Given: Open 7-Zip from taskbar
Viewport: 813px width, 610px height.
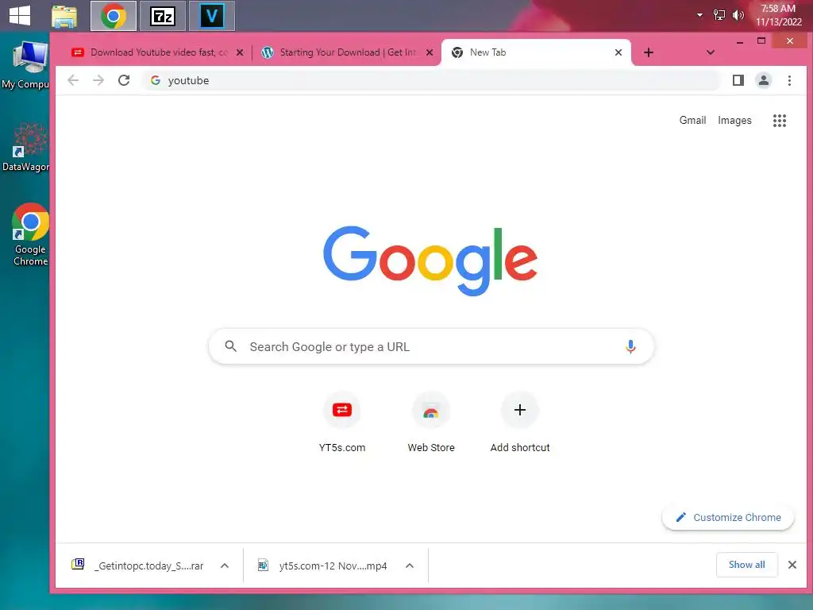Looking at the screenshot, I should point(163,16).
